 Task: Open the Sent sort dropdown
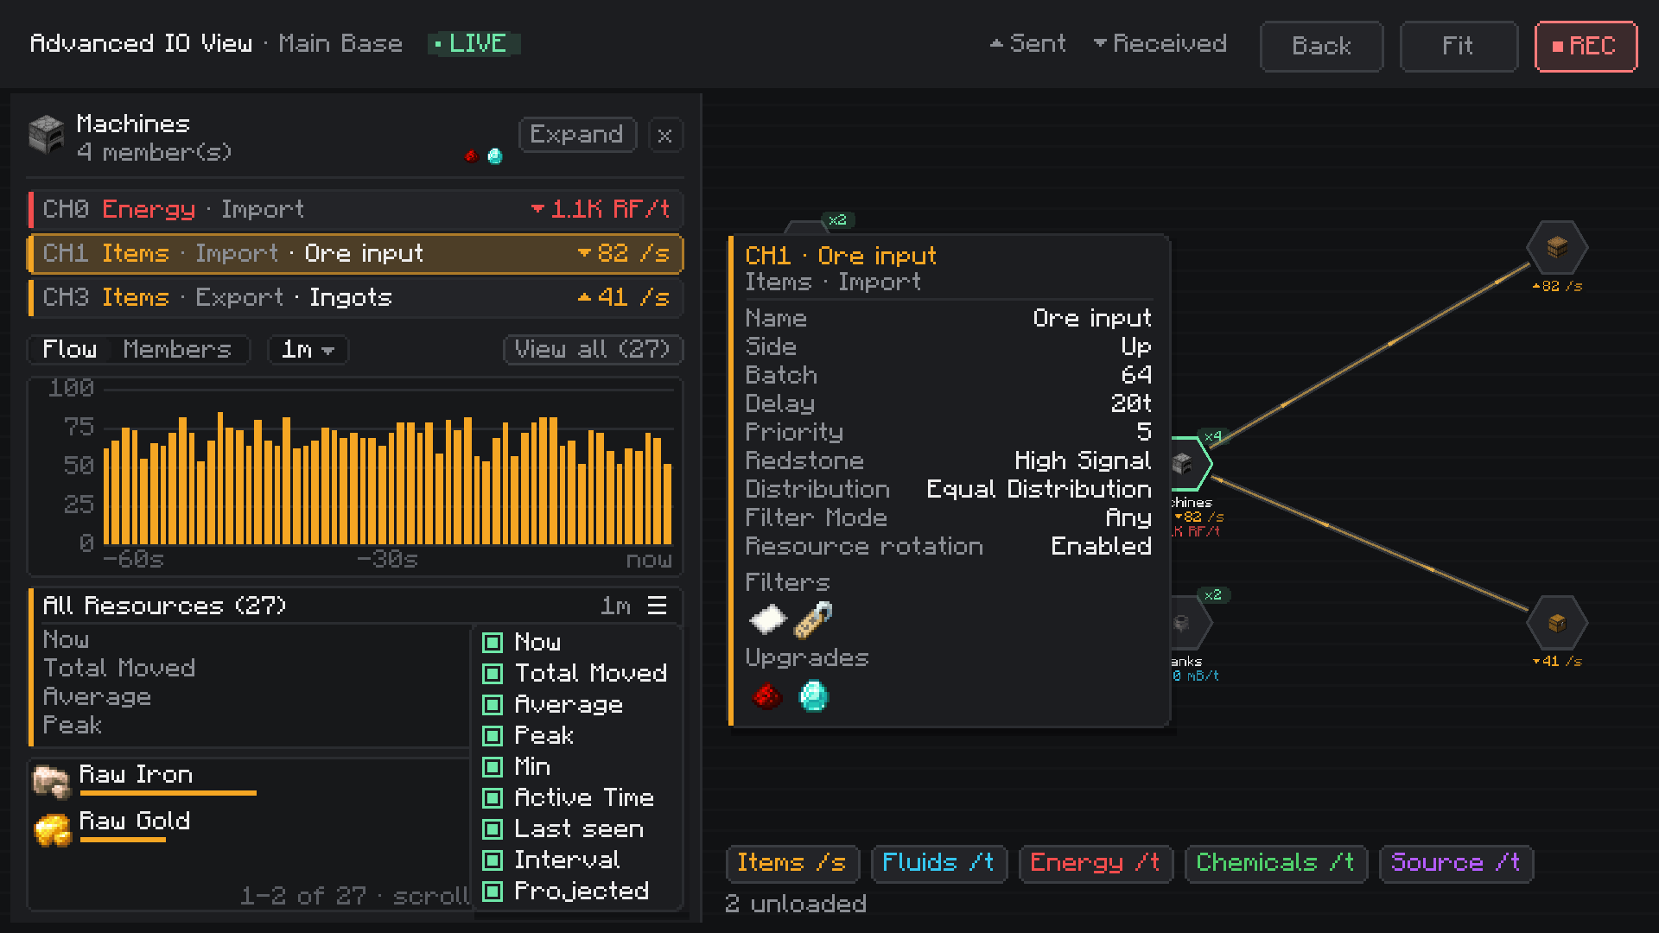tap(1028, 43)
